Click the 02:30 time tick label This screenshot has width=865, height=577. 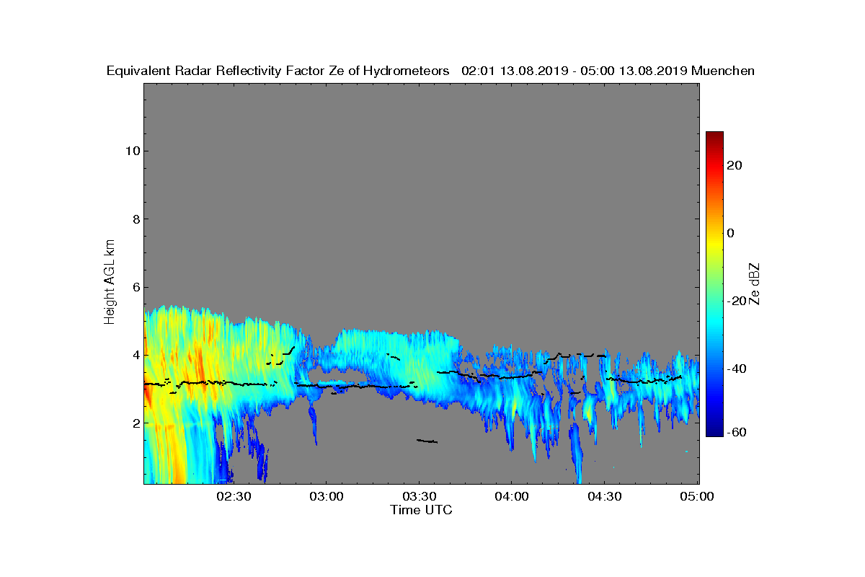(x=233, y=496)
